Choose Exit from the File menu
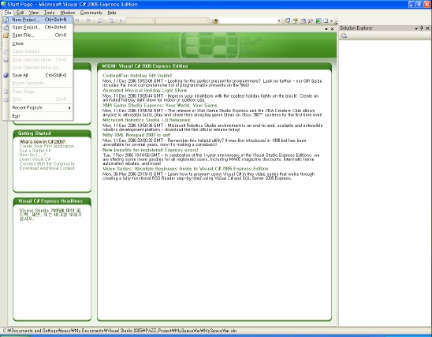Image resolution: width=432 pixels, height=337 pixels. click(38, 116)
